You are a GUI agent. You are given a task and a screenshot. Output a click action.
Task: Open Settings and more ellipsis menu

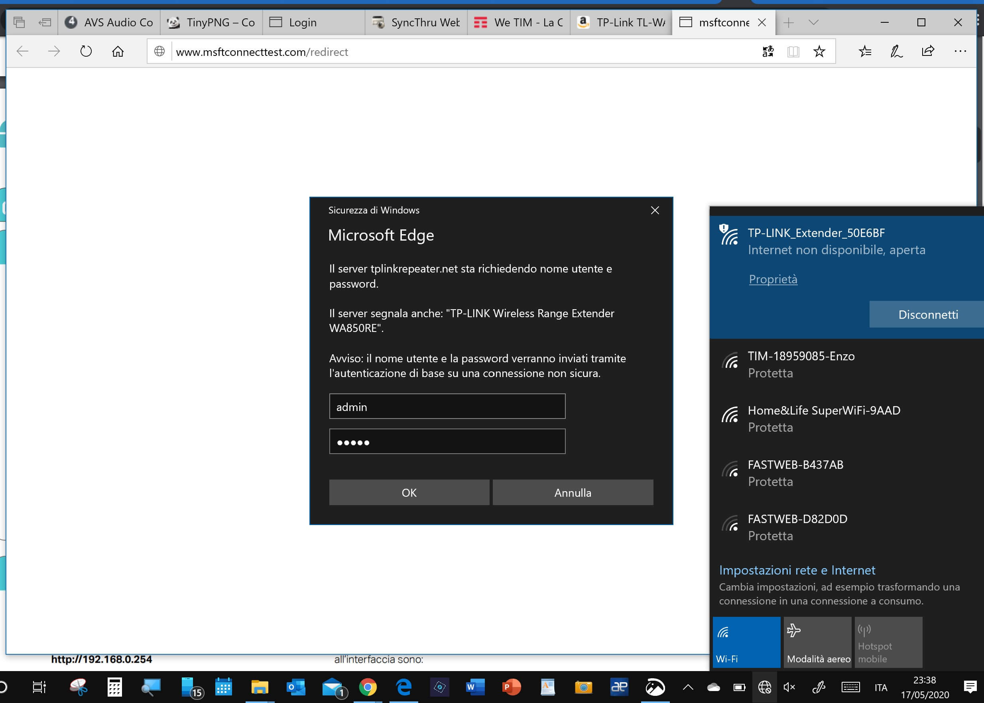tap(960, 51)
